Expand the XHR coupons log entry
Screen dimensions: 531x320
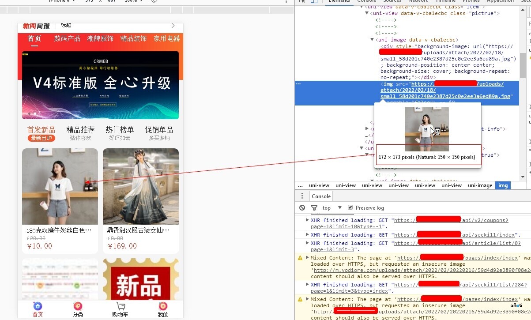coord(308,220)
